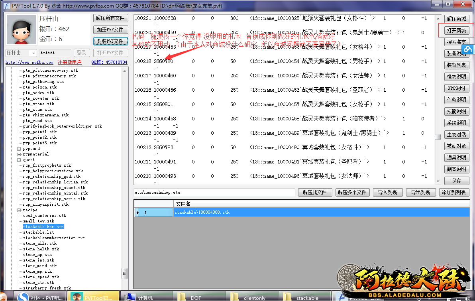Image resolution: width=475 pixels, height=301 pixels.
Task: Click the file tree scrollbar down arrow
Action: point(125,287)
